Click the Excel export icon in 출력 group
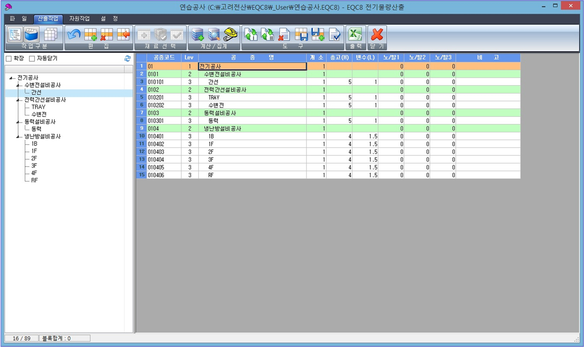The width and height of the screenshot is (584, 347). click(355, 34)
